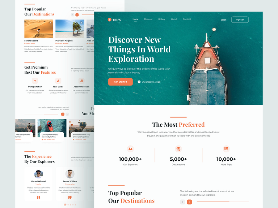The width and height of the screenshot is (278, 208).
Task: Click the Login link
Action: [x=224, y=19]
